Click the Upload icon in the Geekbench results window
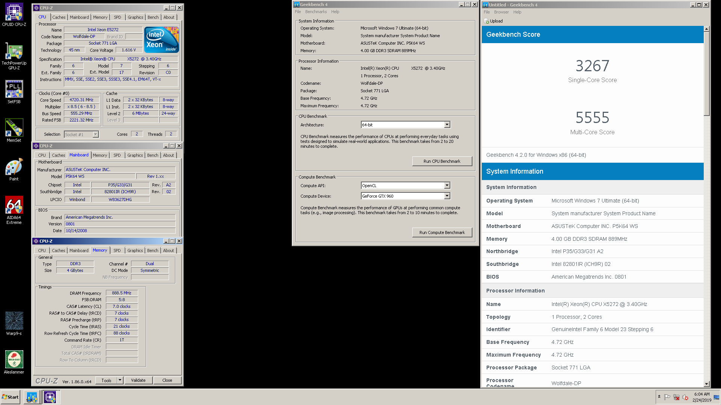Image resolution: width=721 pixels, height=405 pixels. 487,21
